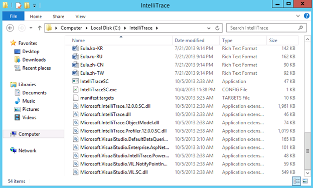The height and width of the screenshot is (188, 313).
Task: Click Local Disk (C:) in the breadcrumb
Action: click(106, 28)
